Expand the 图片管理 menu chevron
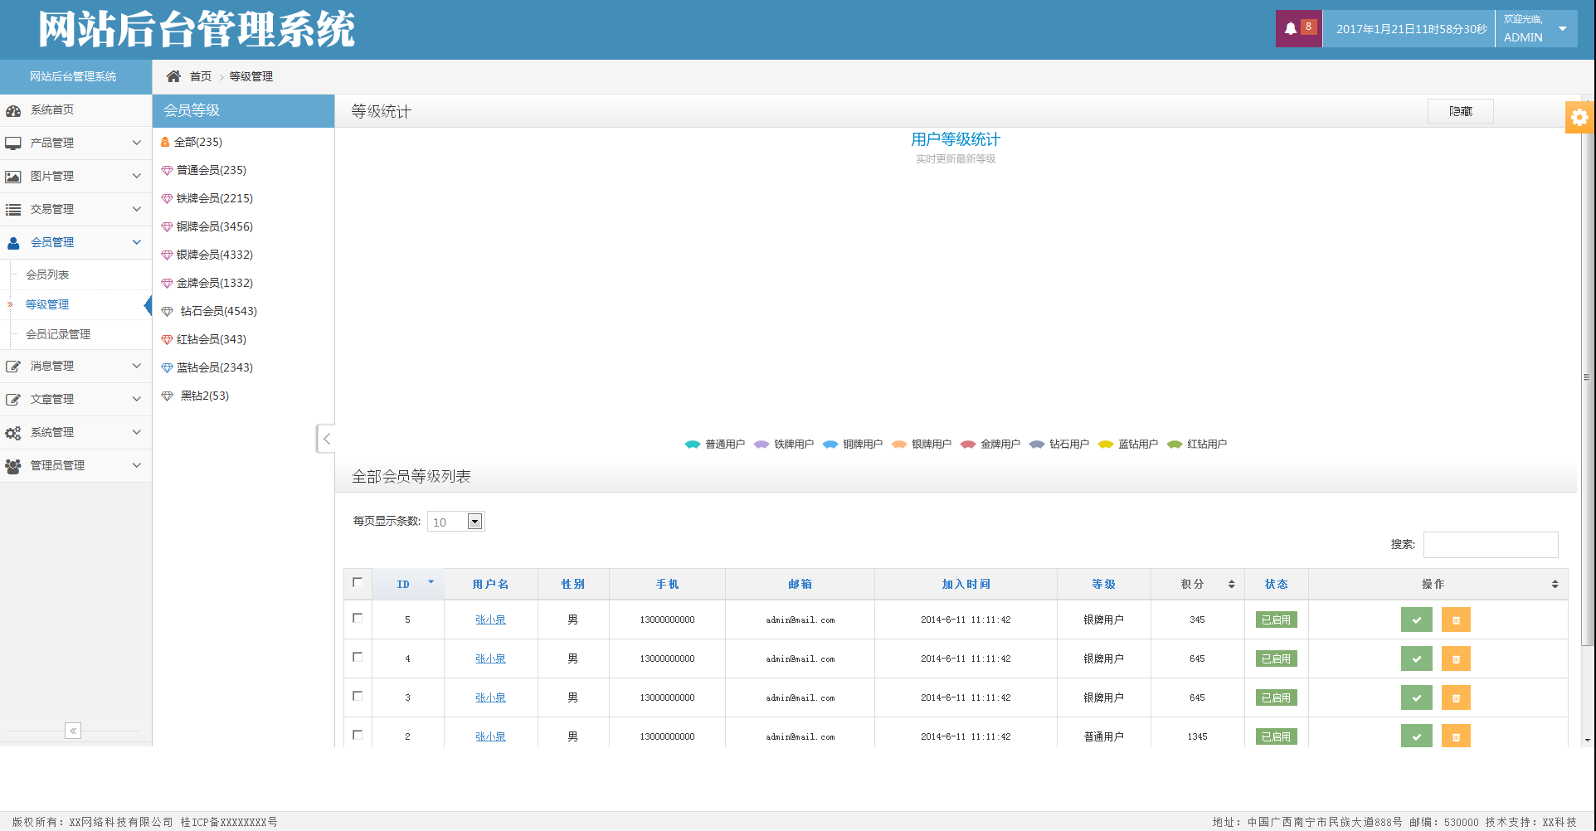This screenshot has width=1596, height=831. (137, 176)
